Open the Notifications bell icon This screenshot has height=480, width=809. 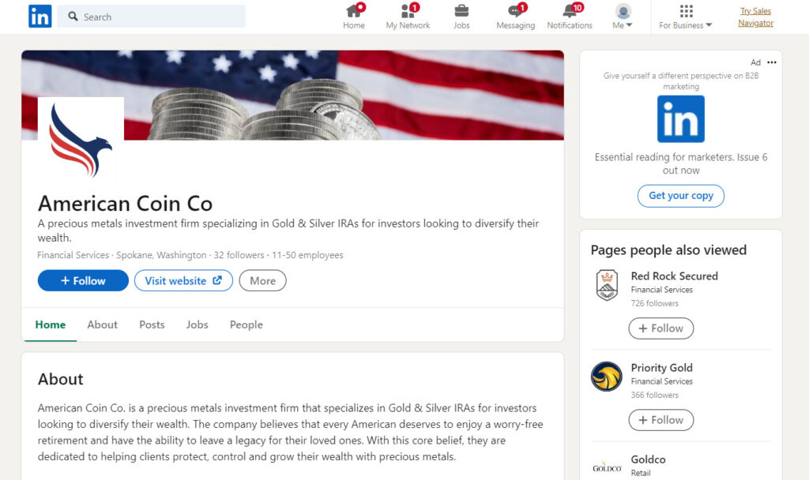570,17
